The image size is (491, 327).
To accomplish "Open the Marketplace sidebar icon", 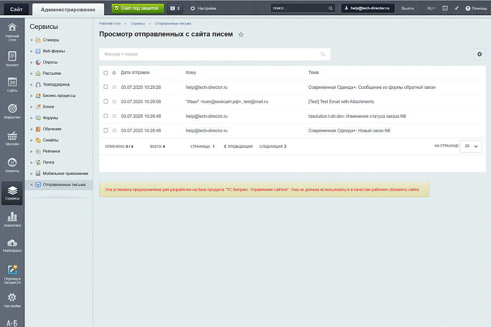I will click(12, 245).
